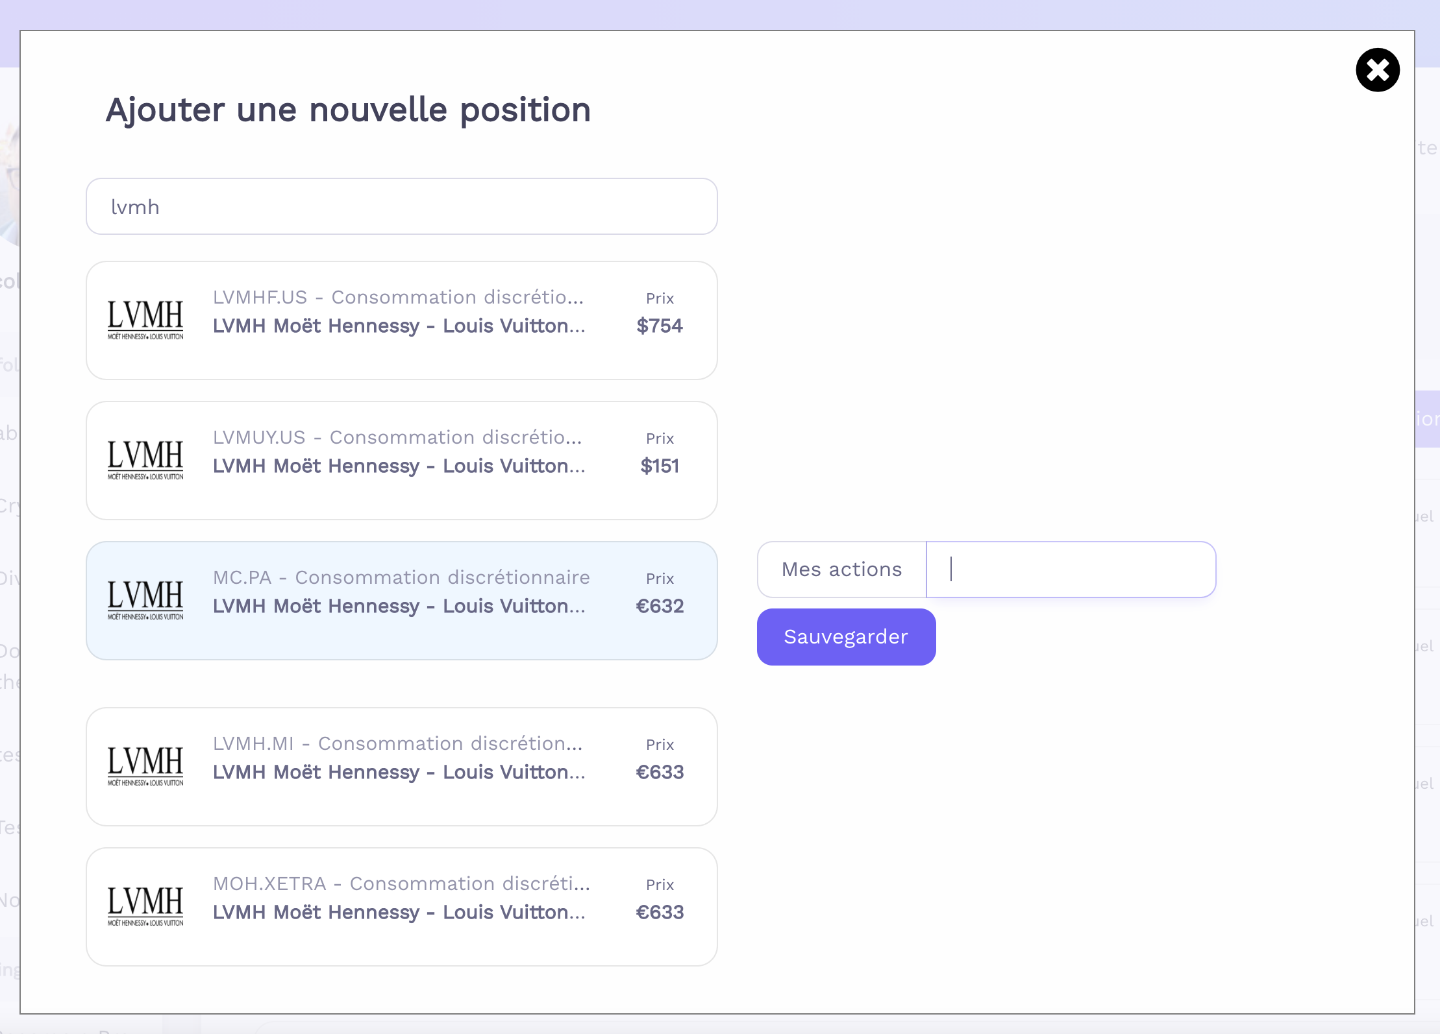Save the position with Sauvegarder
This screenshot has width=1440, height=1034.
point(846,637)
